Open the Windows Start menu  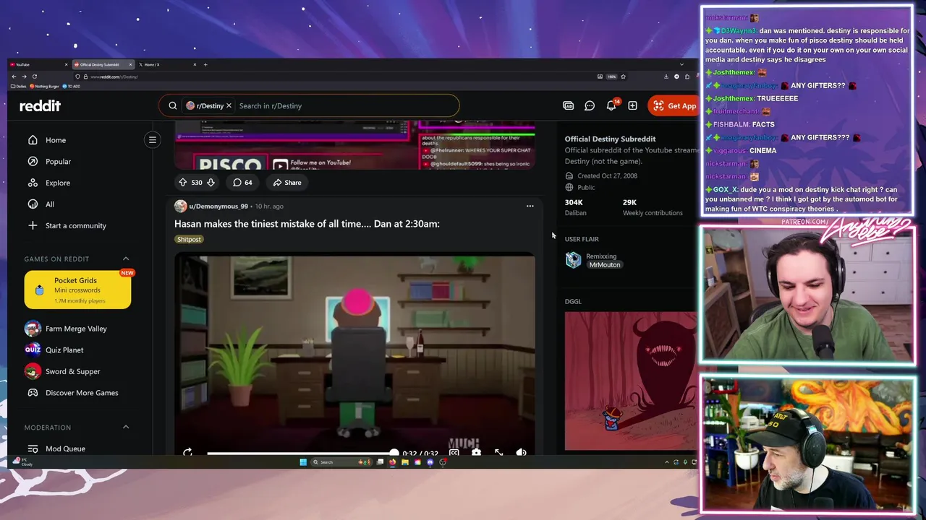coord(303,462)
